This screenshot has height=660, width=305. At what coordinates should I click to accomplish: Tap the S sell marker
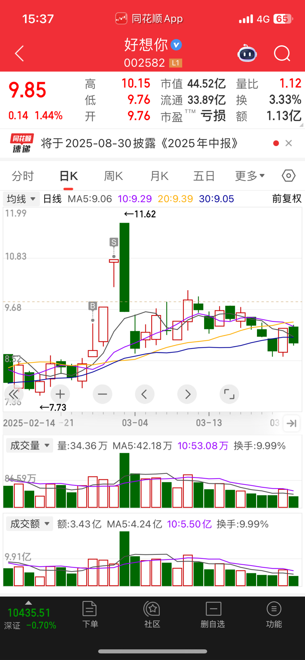coord(114,242)
